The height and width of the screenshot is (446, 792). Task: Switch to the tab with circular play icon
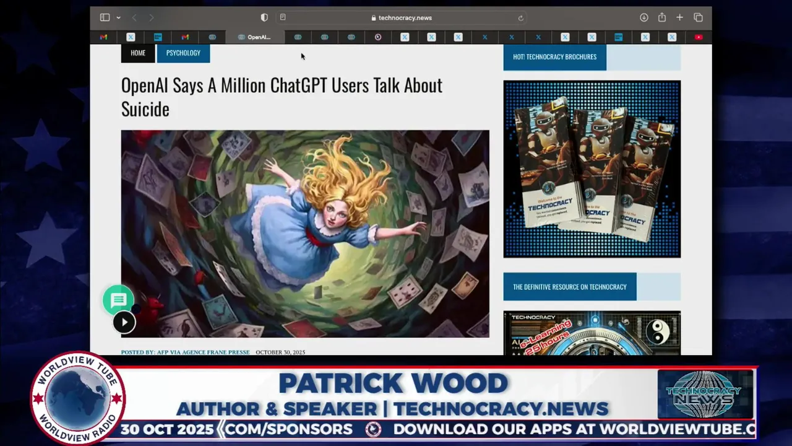pos(378,37)
